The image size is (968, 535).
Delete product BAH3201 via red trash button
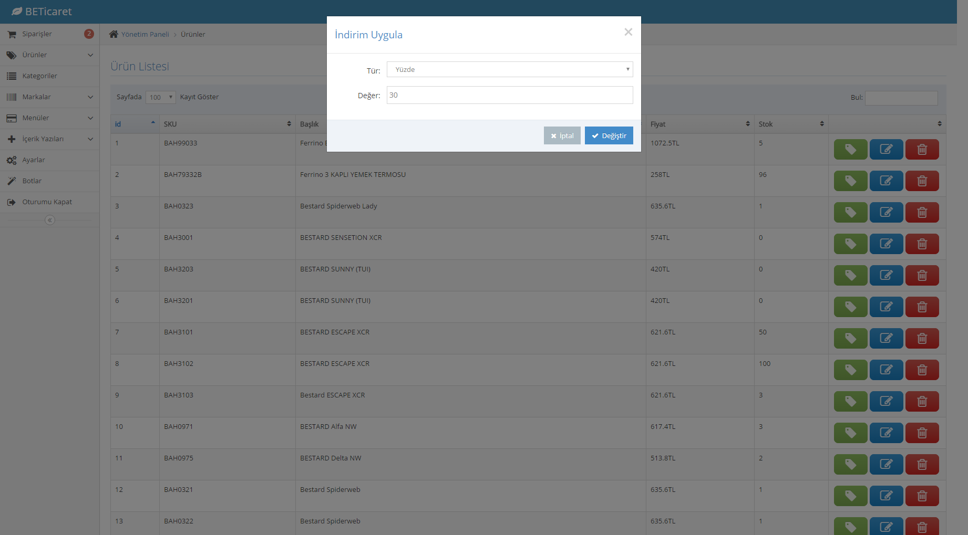(x=922, y=307)
